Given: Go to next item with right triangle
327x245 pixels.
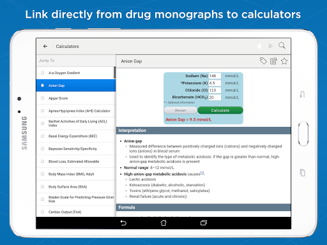Looking at the screenshot, I should [x=271, y=46].
